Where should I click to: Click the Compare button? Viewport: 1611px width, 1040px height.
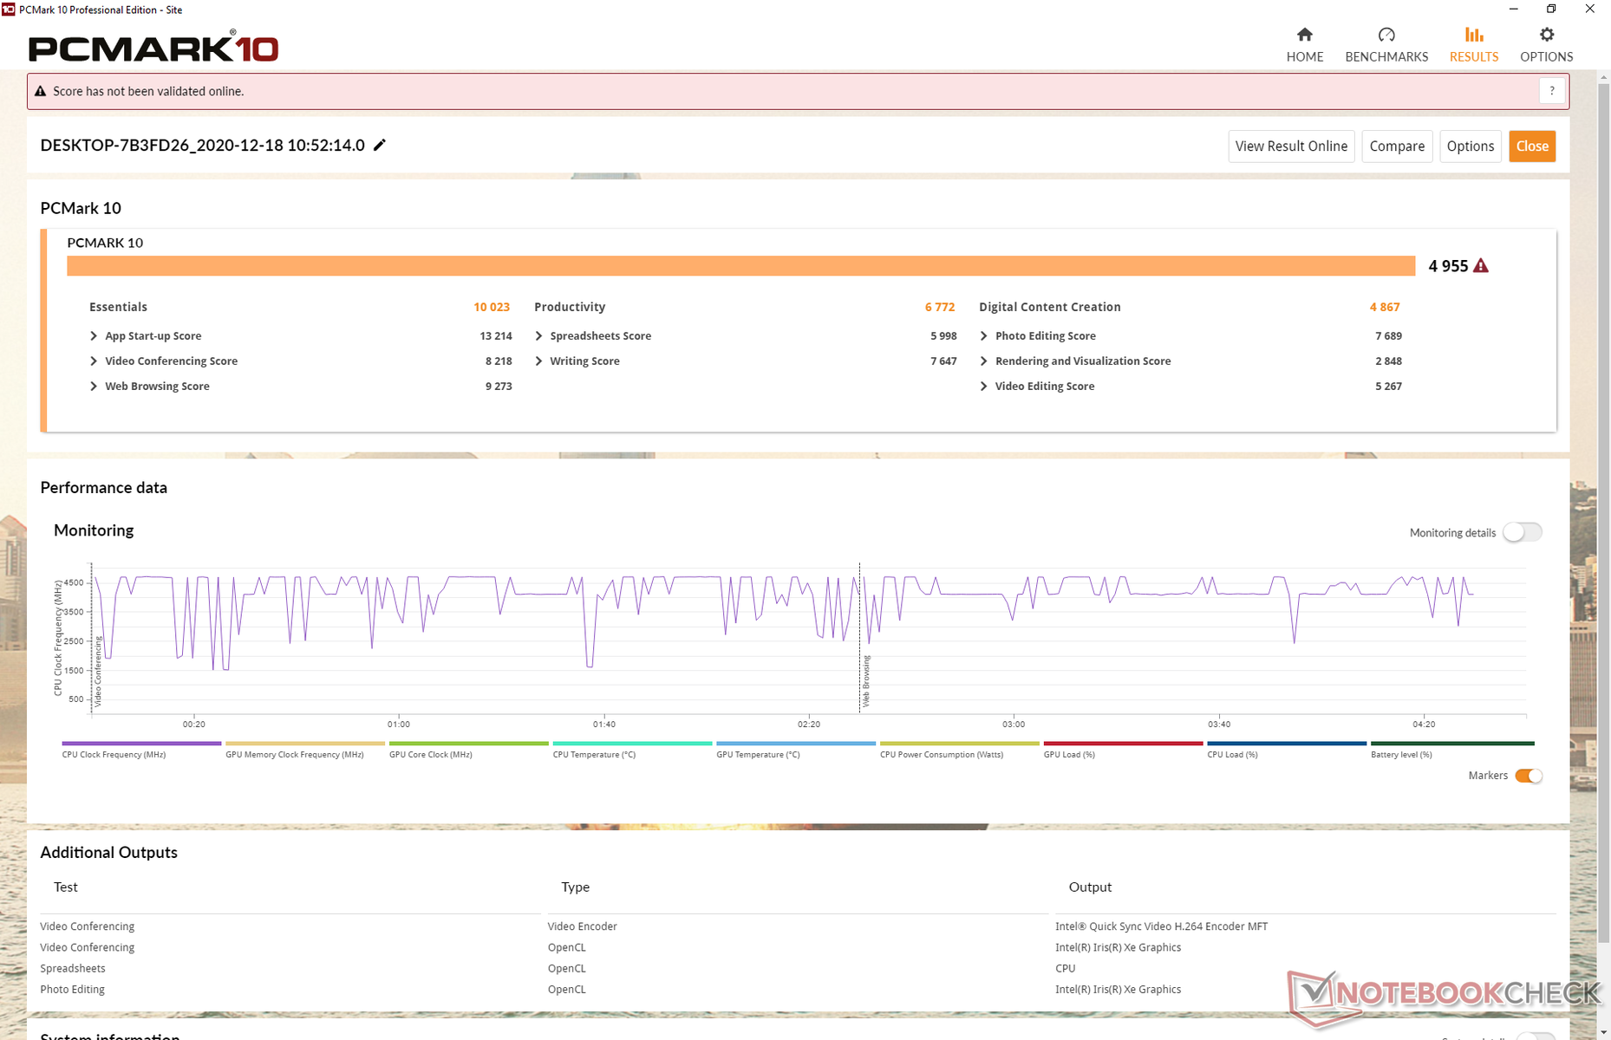1397,146
